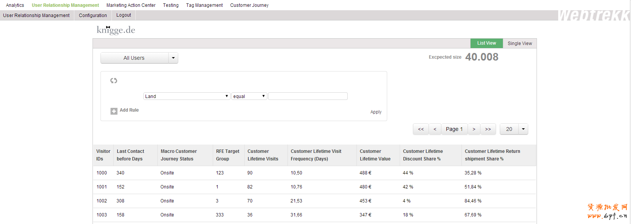Open the Configuration submenu item
The height and width of the screenshot is (224, 631).
click(93, 16)
